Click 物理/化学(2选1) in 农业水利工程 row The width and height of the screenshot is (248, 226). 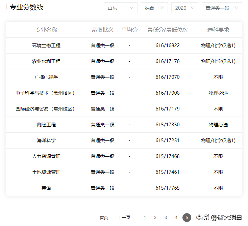click(x=218, y=61)
